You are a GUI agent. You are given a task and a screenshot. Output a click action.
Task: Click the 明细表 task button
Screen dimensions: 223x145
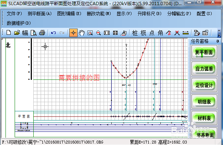(204, 101)
